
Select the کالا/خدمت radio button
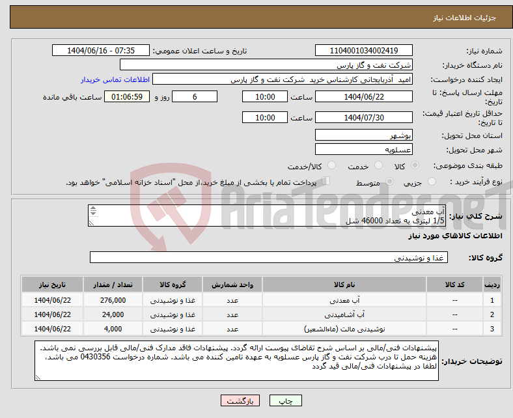(x=332, y=165)
